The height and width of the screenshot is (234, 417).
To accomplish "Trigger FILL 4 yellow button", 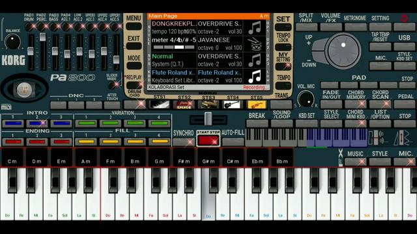I will [x=160, y=142].
